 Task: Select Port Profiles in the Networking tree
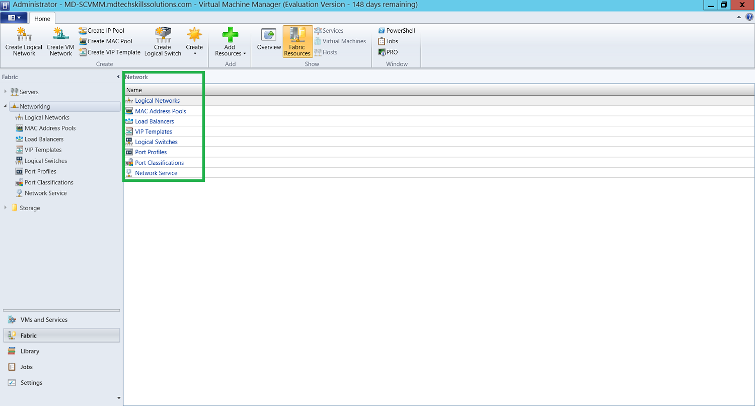pyautogui.click(x=40, y=171)
